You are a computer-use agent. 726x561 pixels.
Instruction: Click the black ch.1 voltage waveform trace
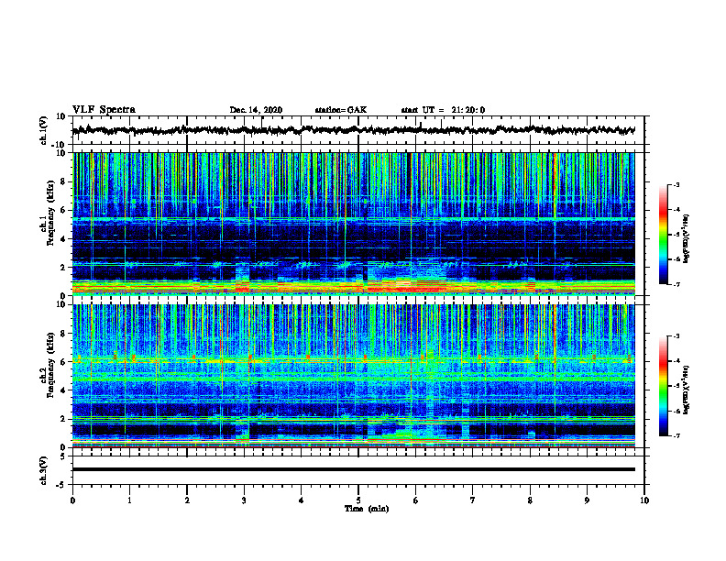(x=354, y=130)
